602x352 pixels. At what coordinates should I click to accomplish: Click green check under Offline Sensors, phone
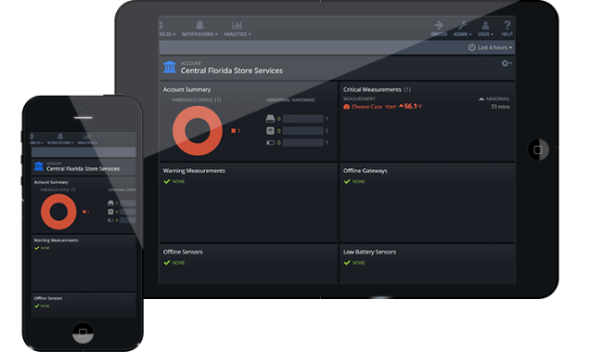pos(37,306)
